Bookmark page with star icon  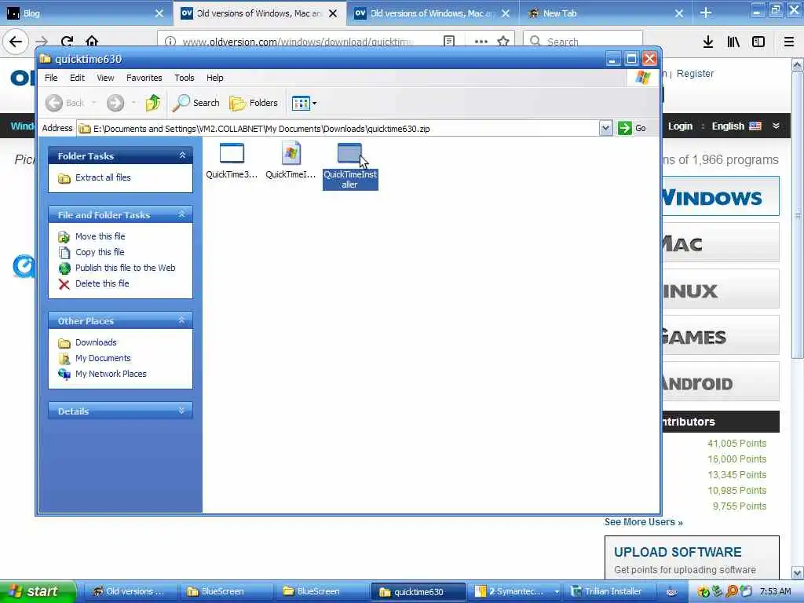[503, 41]
